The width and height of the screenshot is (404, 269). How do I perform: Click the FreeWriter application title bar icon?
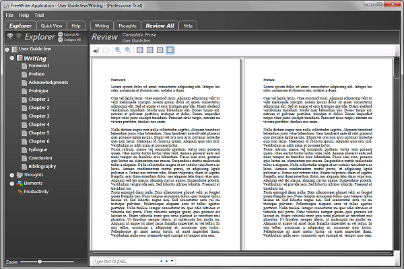pyautogui.click(x=7, y=5)
